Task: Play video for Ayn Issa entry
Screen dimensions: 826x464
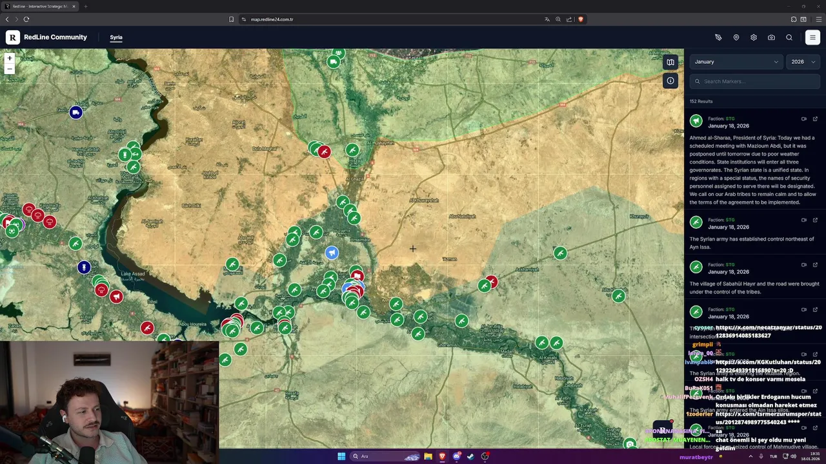Action: 804,220
